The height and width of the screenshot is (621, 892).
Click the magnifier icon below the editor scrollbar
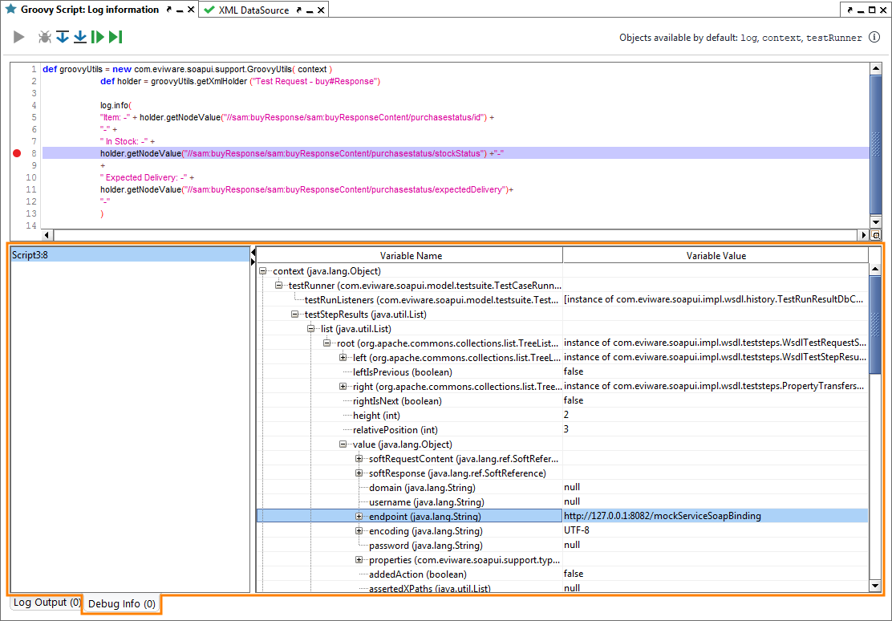[x=876, y=235]
